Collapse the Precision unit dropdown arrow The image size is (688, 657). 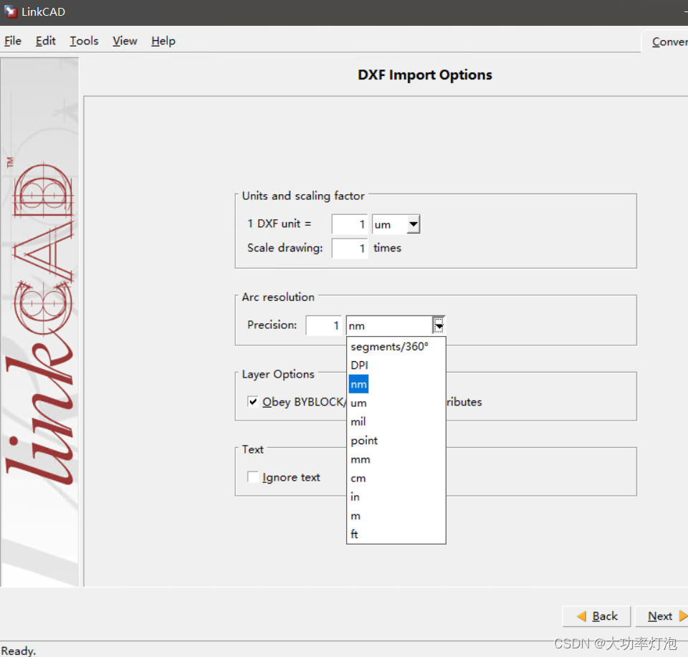point(439,325)
